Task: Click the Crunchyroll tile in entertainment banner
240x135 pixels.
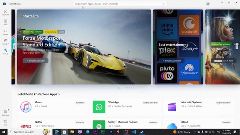Action: tap(189, 25)
